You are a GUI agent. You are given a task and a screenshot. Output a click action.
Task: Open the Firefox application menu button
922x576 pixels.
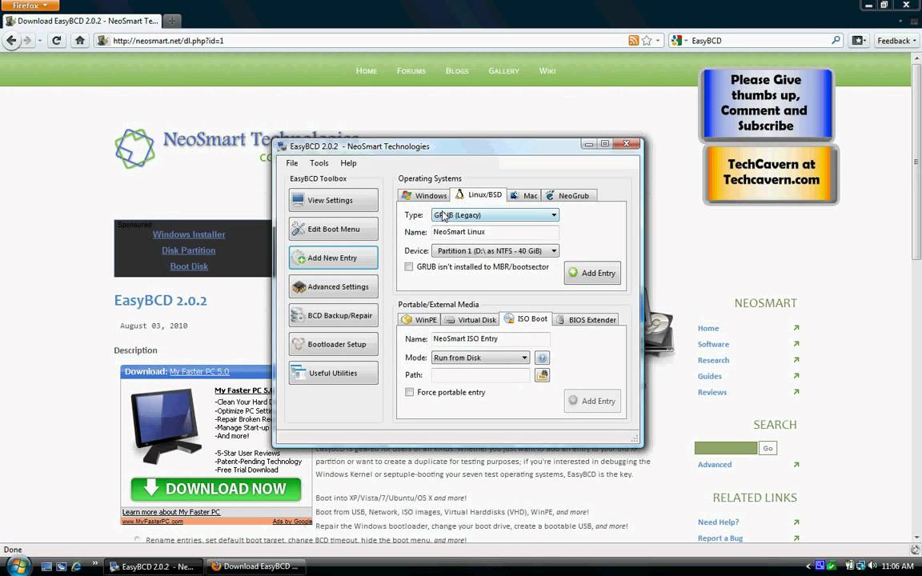coord(30,6)
